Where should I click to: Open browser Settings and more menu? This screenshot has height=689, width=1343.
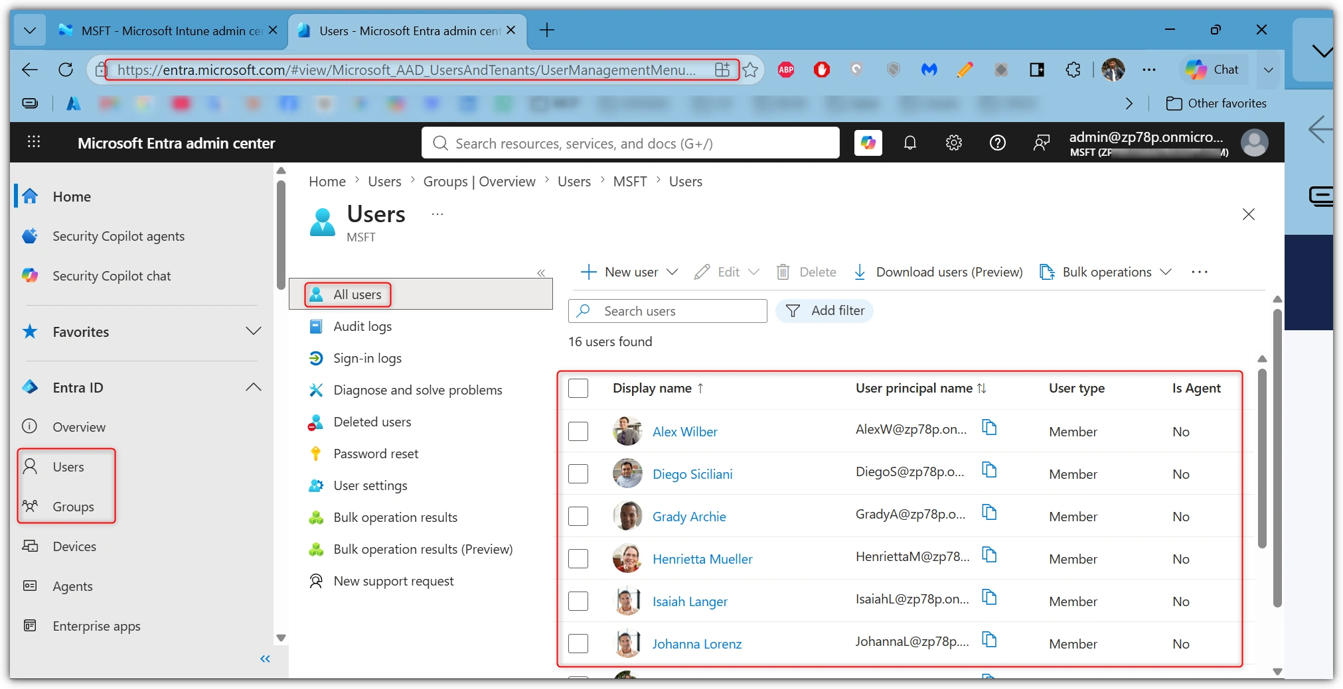coord(1149,70)
